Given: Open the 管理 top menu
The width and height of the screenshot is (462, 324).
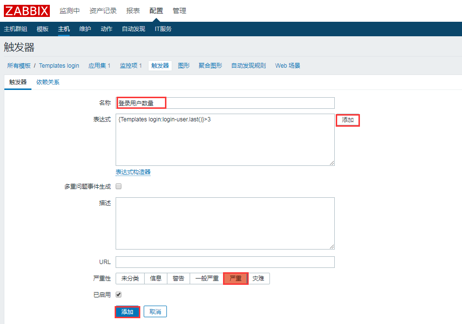Looking at the screenshot, I should [179, 11].
